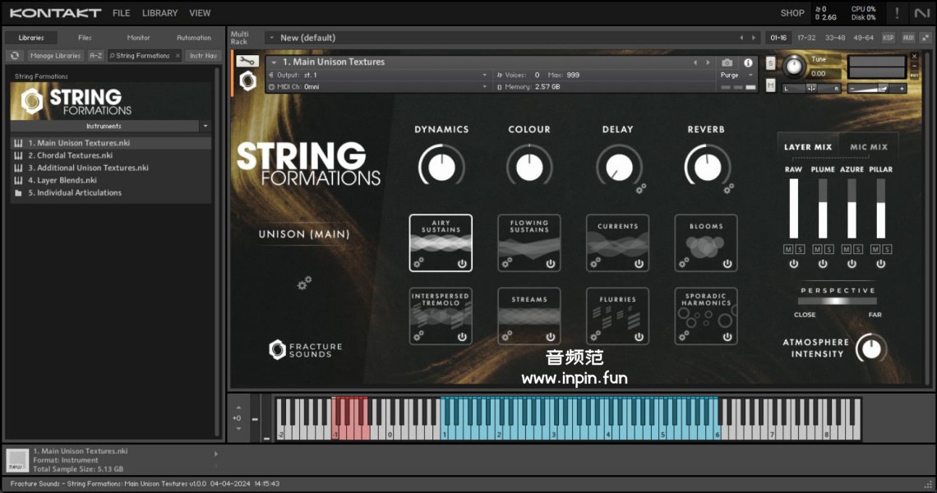Select 2. Chordal Textures.nki in list
The image size is (937, 493).
coord(70,155)
